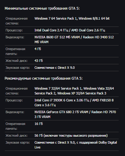Click the Видеокарта label in recommended requirements
This screenshot has height=156, width=125.
click(15, 112)
